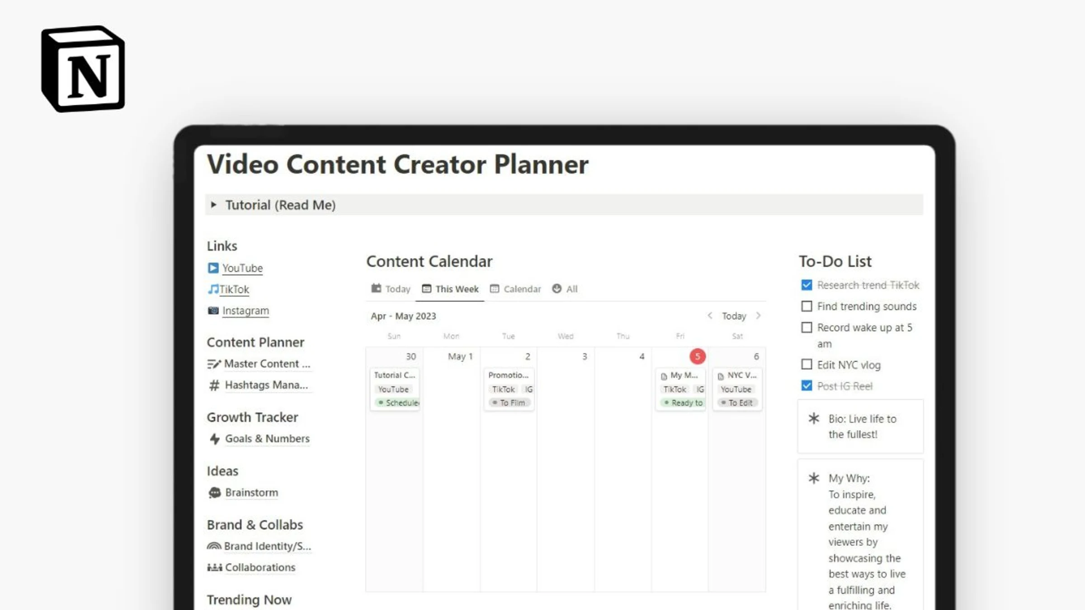Go to the previous week with the left chevron
The width and height of the screenshot is (1085, 610).
click(x=711, y=316)
